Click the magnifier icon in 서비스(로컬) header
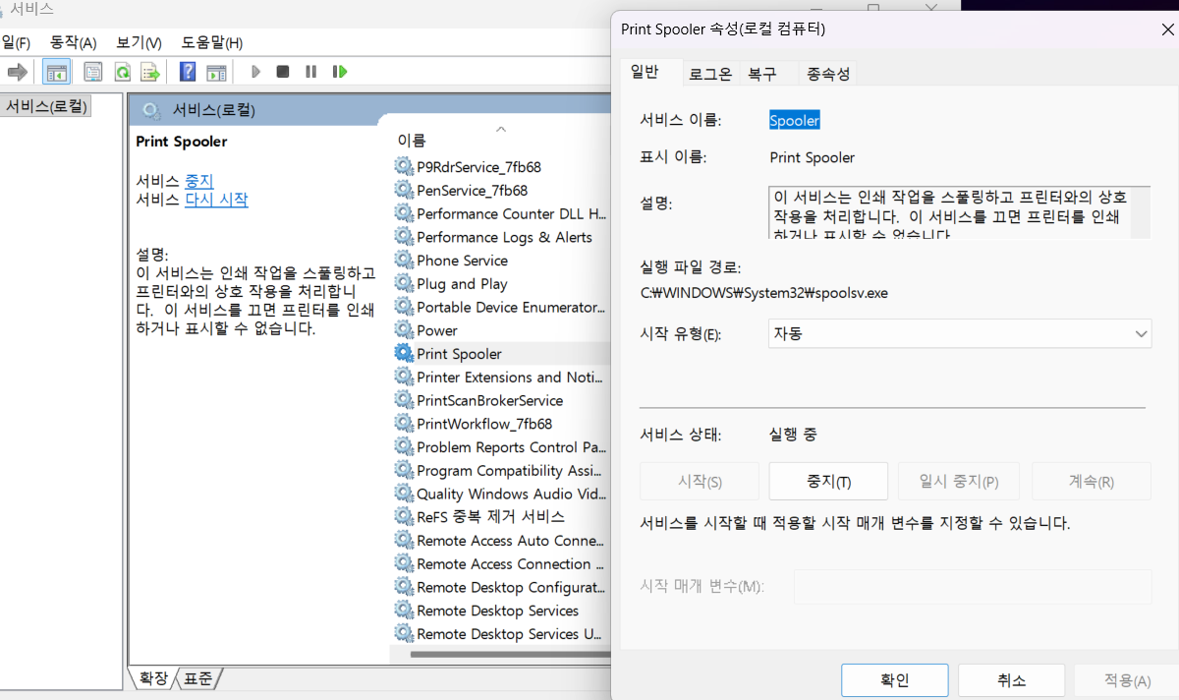1179x700 pixels. (x=151, y=110)
